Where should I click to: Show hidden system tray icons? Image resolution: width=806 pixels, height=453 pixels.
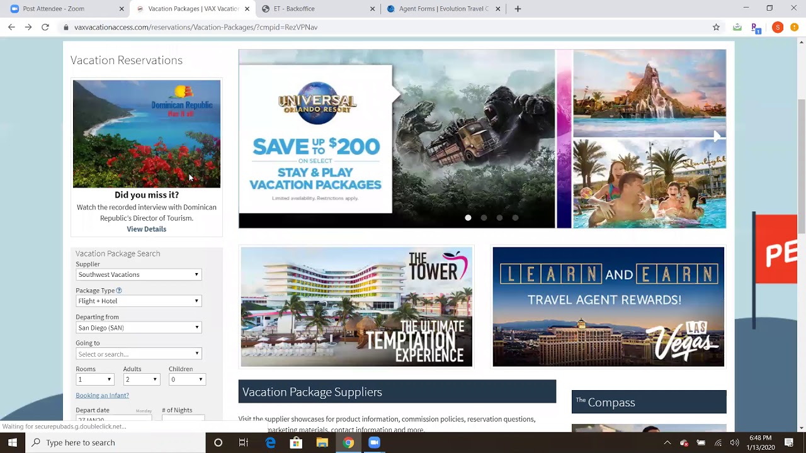coord(667,442)
